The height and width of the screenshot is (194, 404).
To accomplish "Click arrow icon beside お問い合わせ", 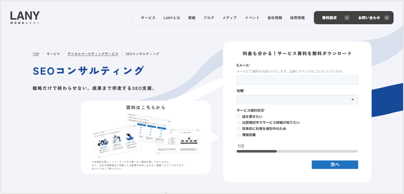I will pyautogui.click(x=386, y=18).
